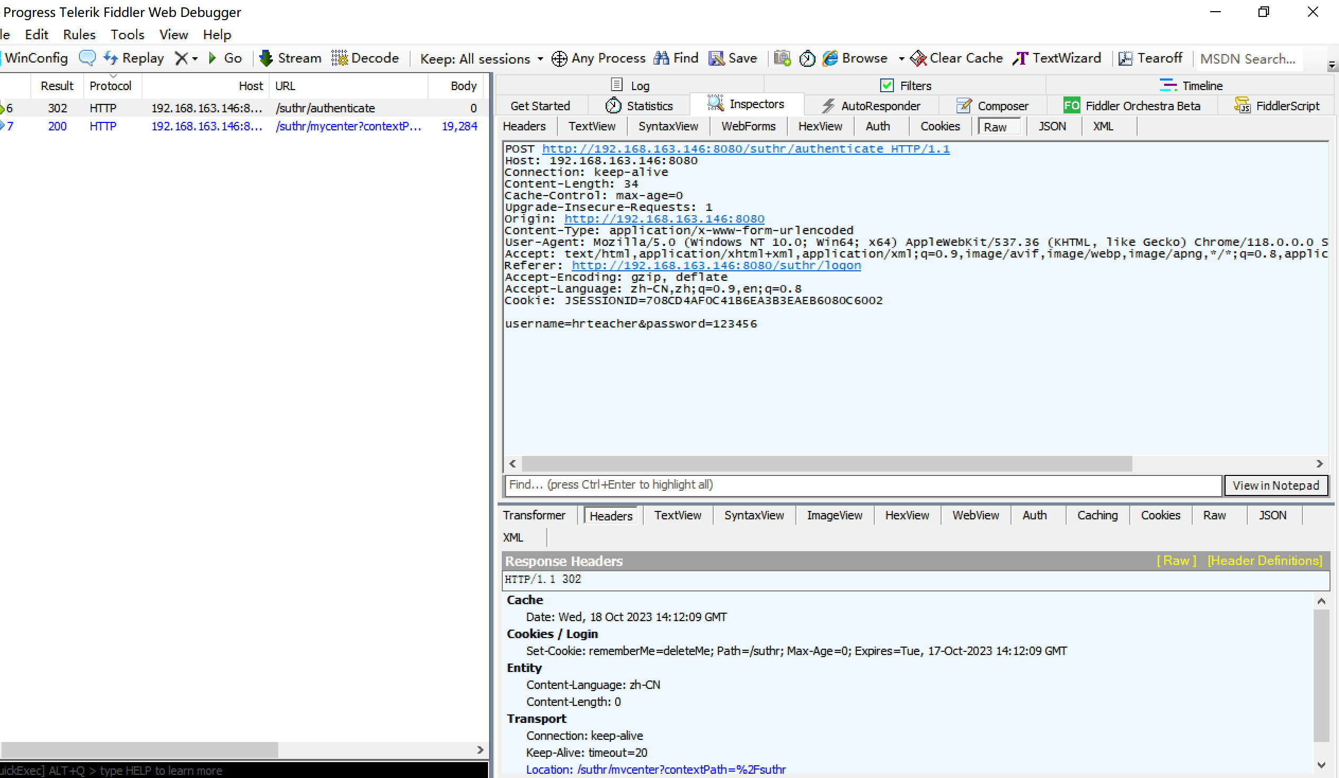Click the Go play icon

click(212, 58)
